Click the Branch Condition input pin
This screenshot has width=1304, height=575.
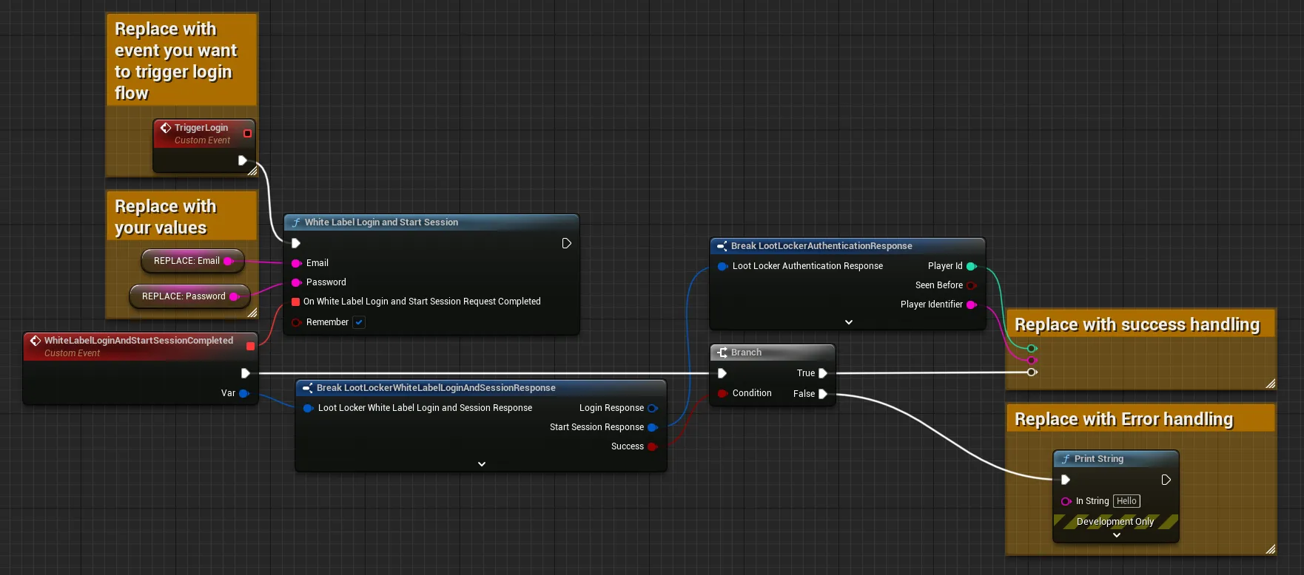click(722, 393)
